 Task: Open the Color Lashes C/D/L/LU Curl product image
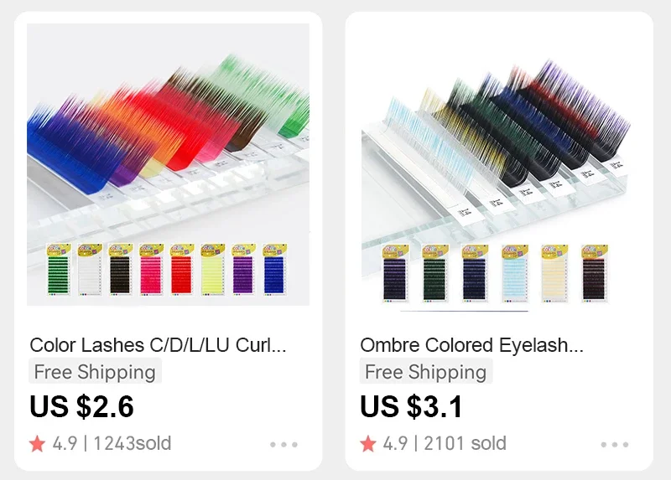(x=168, y=164)
